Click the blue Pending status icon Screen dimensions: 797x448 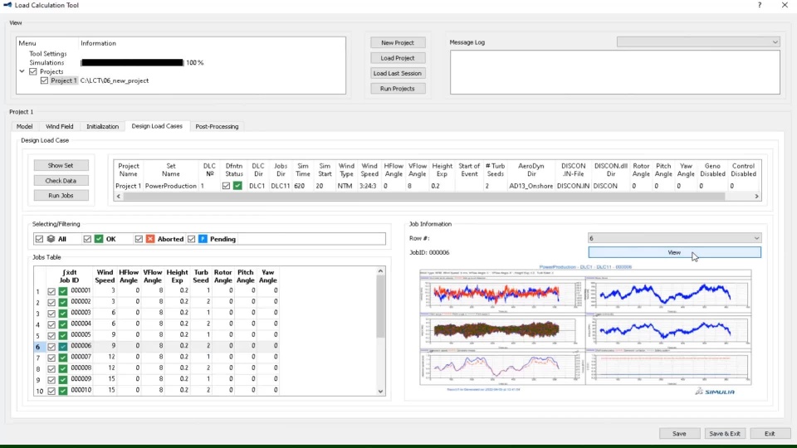pyautogui.click(x=203, y=239)
